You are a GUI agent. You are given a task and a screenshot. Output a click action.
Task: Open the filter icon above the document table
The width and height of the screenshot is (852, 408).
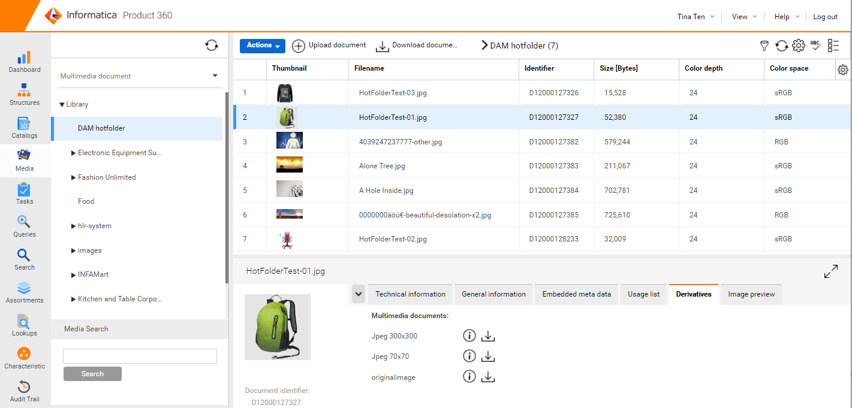tap(764, 46)
